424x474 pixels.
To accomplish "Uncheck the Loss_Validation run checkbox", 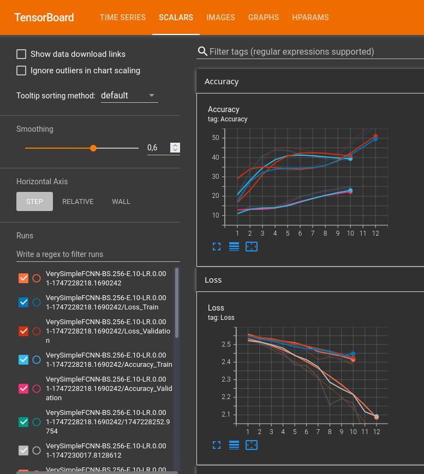I will coord(23,331).
